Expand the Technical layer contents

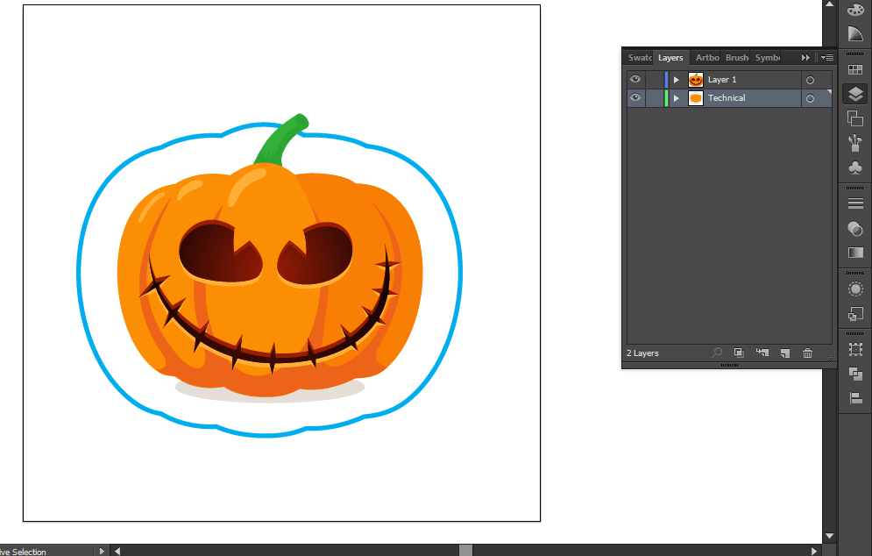[676, 98]
